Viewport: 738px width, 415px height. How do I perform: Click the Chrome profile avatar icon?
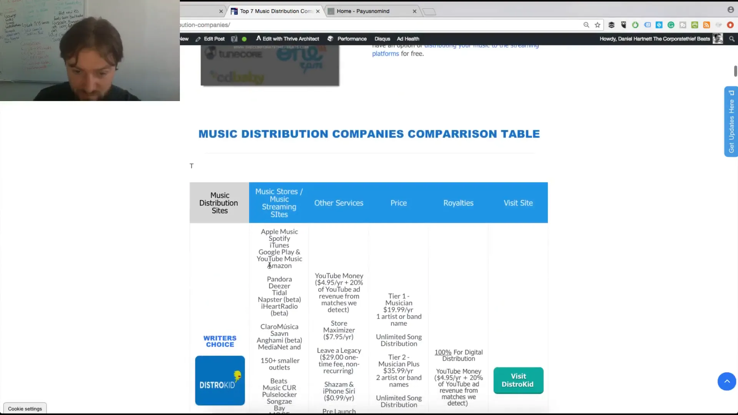[x=730, y=10]
